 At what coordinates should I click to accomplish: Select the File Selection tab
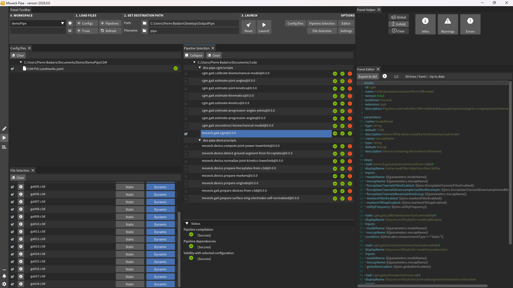(20, 170)
